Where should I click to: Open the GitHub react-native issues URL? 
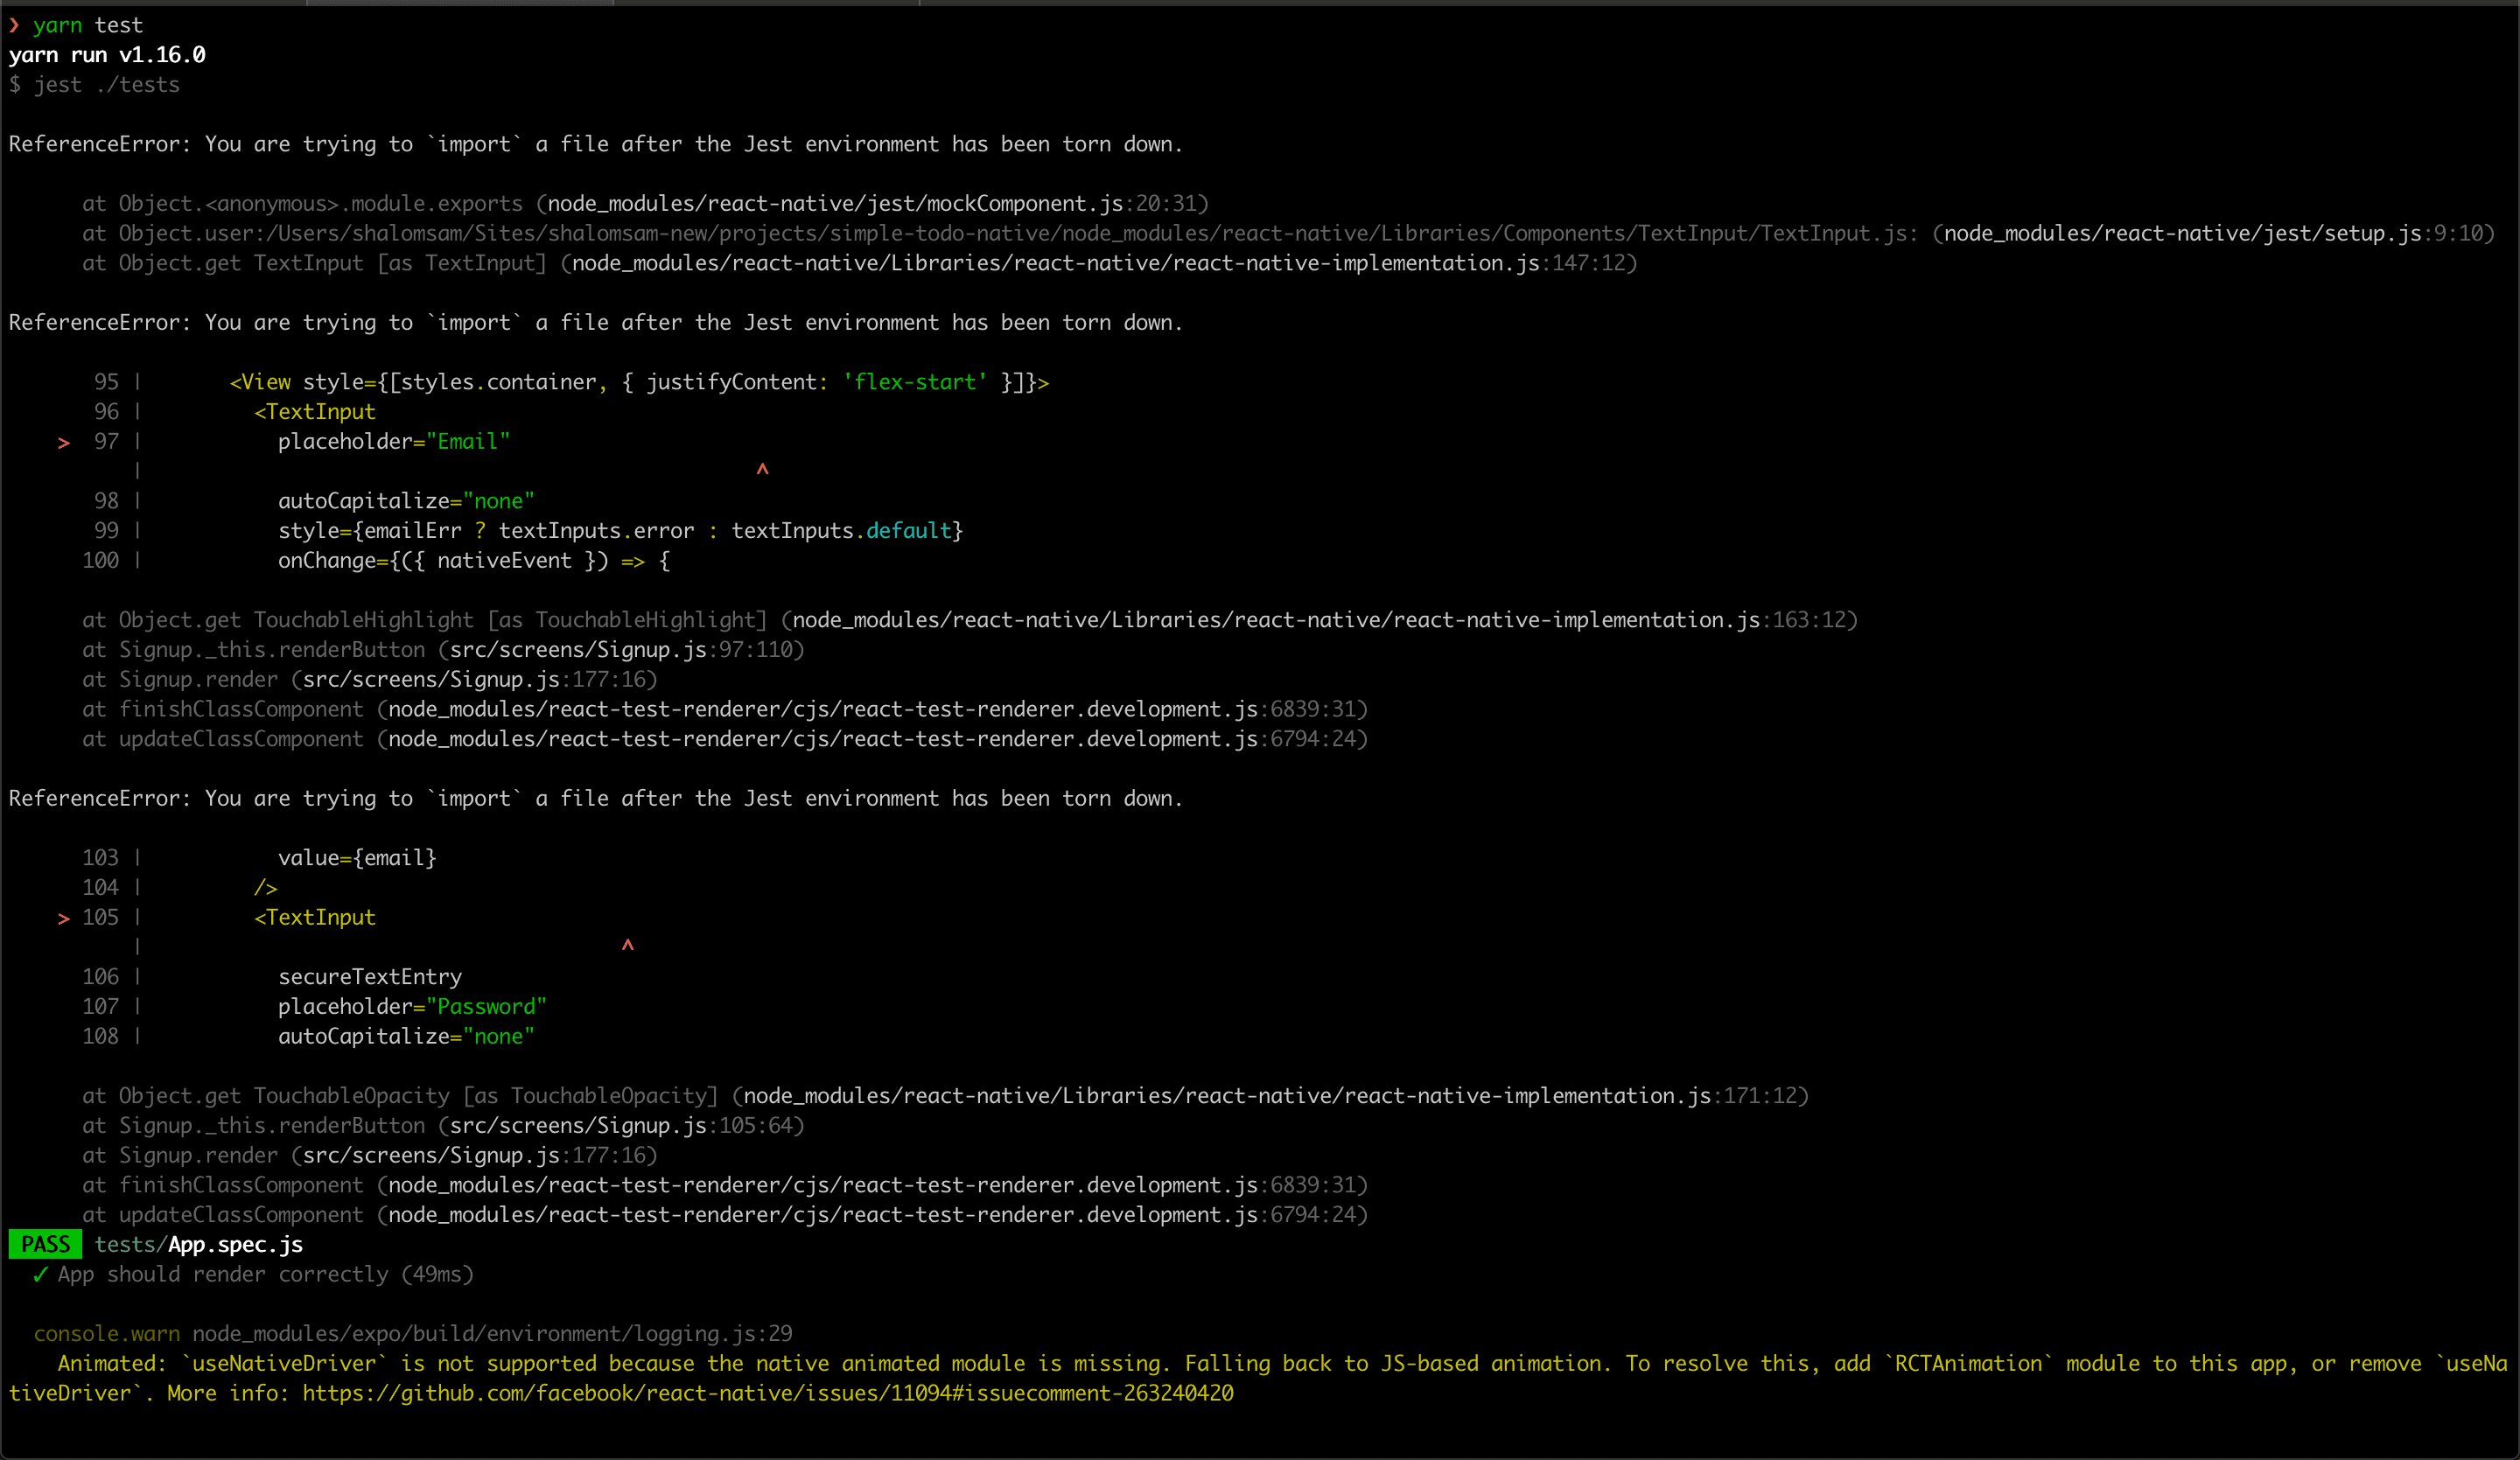click(767, 1393)
